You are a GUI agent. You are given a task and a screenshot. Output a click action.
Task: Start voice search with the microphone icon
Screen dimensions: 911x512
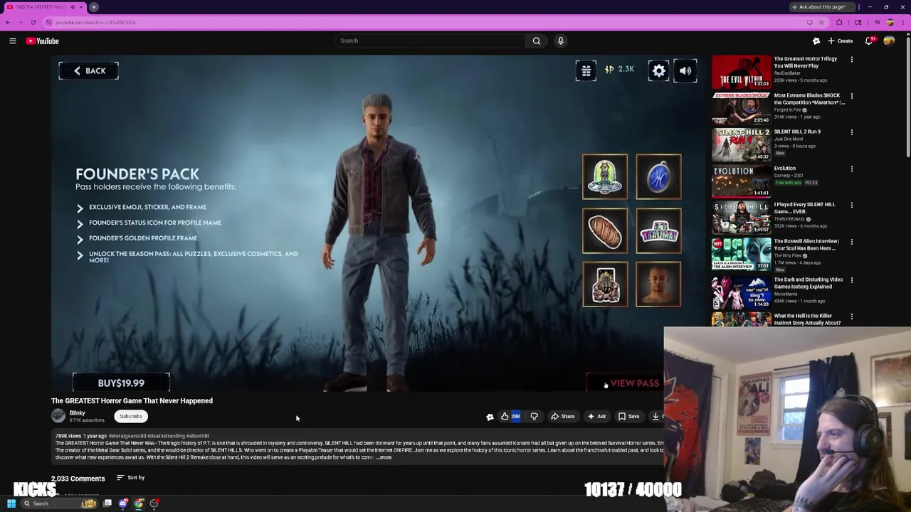pyautogui.click(x=561, y=41)
